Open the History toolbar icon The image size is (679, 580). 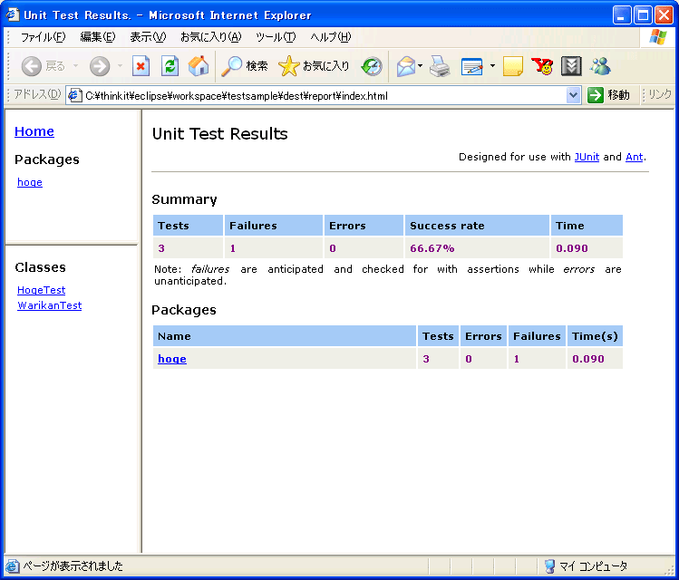pyautogui.click(x=372, y=66)
